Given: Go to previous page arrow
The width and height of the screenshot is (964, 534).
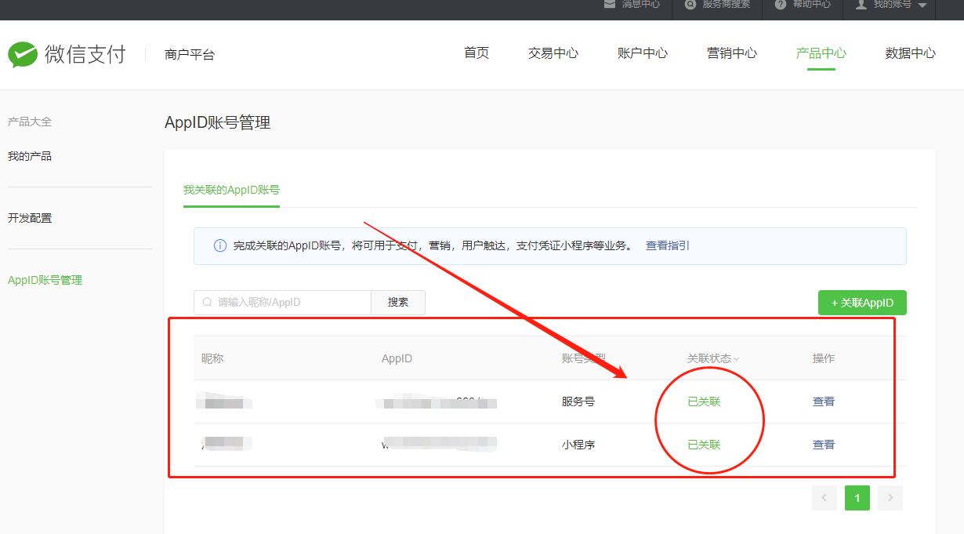Looking at the screenshot, I should coord(824,498).
